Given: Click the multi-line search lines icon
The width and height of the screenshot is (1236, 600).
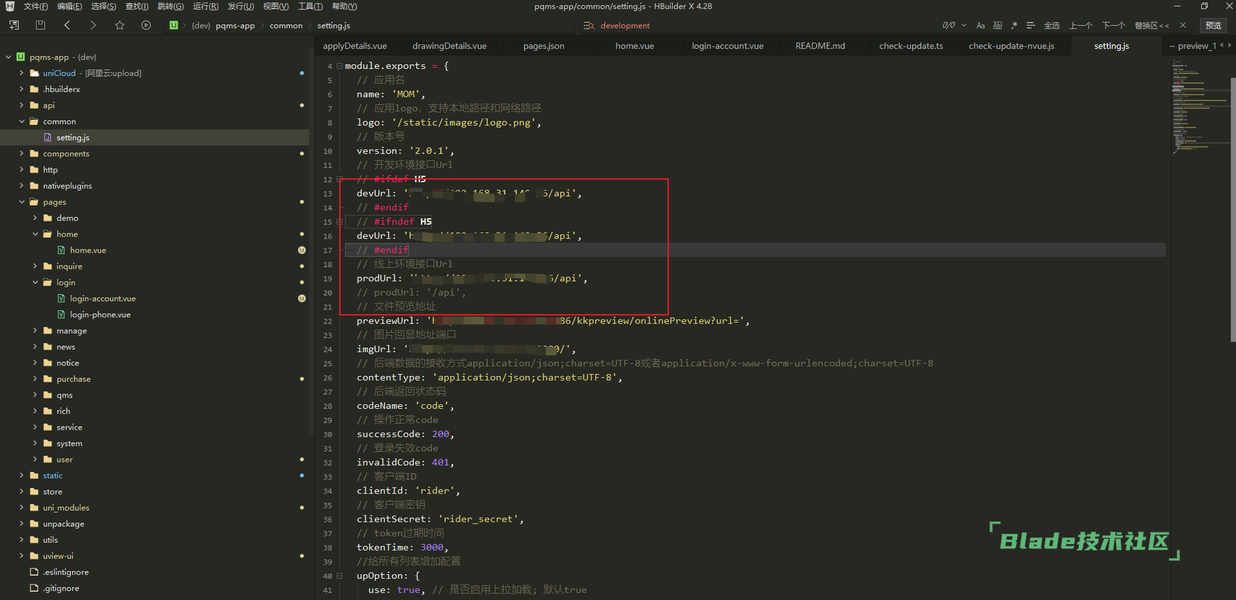Looking at the screenshot, I should click(x=1031, y=26).
